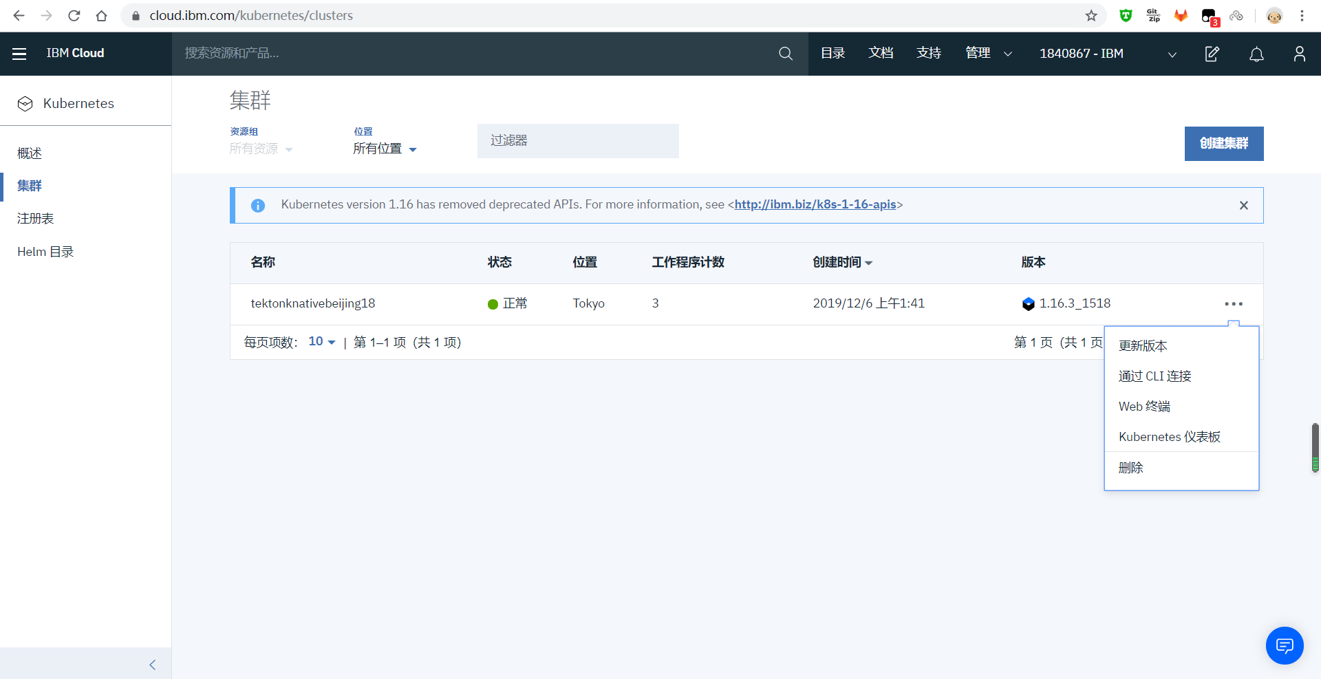Click the 过滤器 filter input field
Screen dimensions: 1321x679
pos(578,141)
